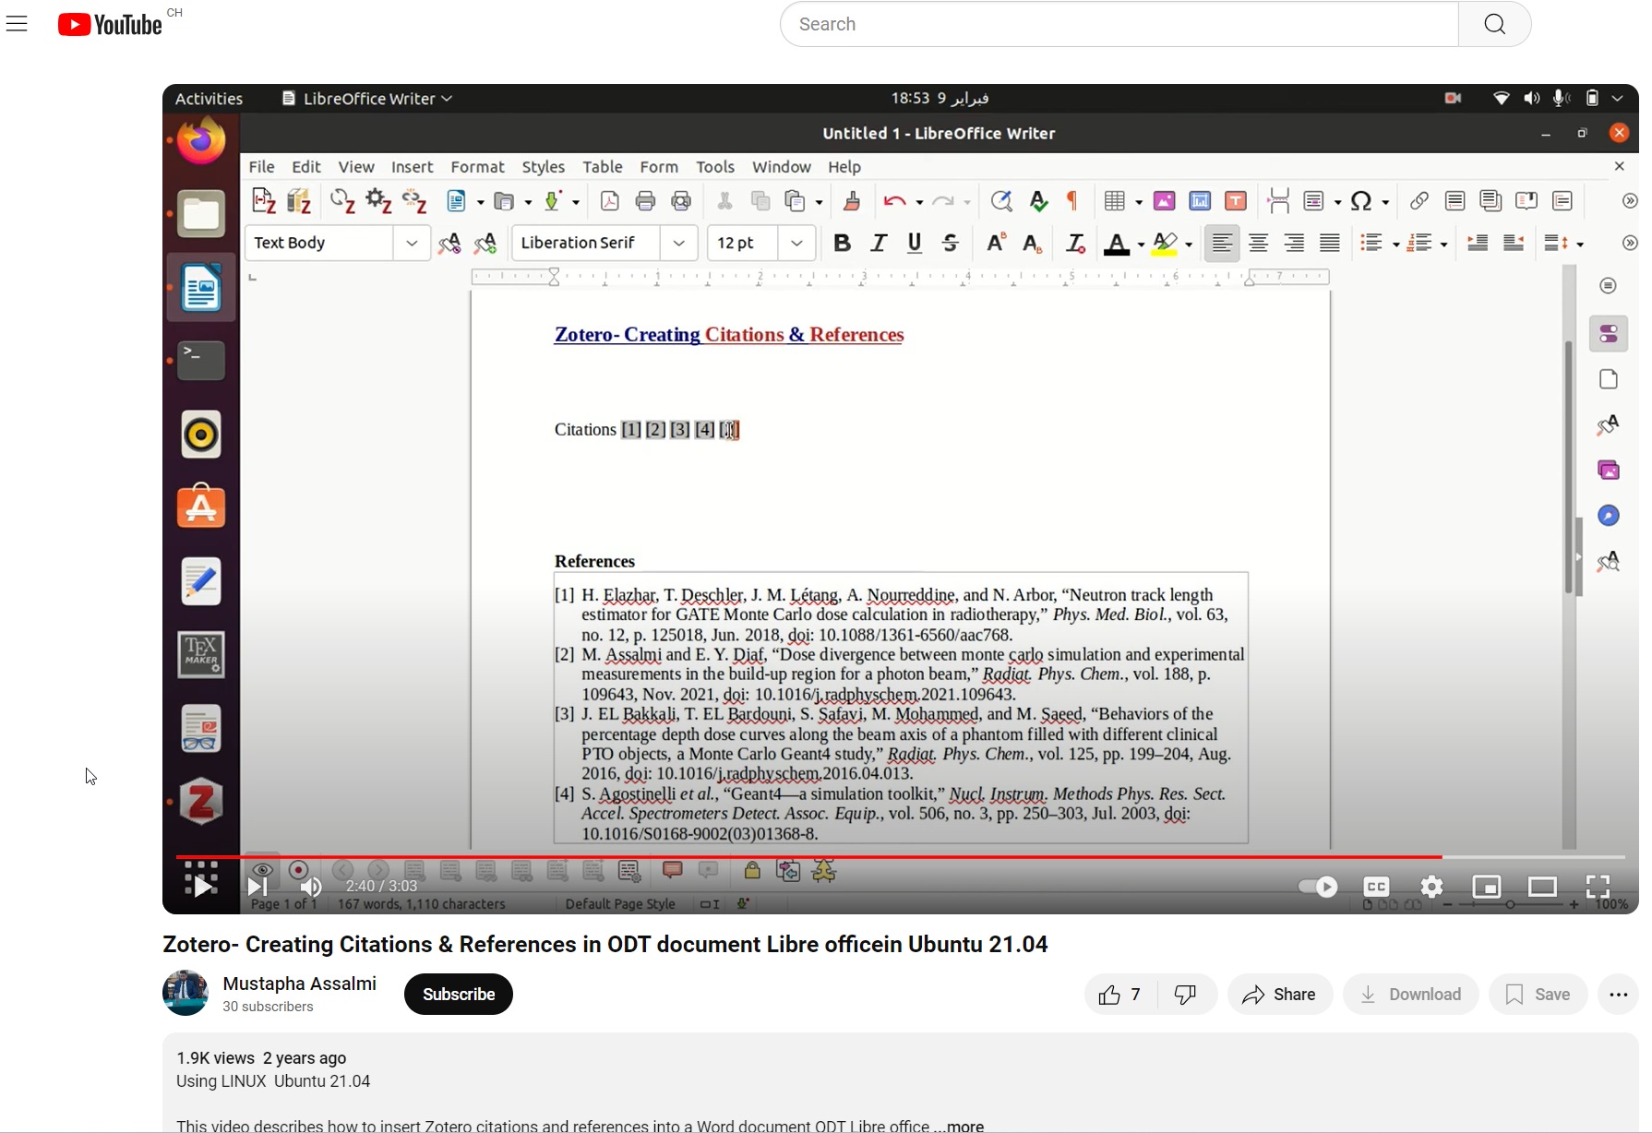Click Zotero Refresh icon

pos(342,201)
